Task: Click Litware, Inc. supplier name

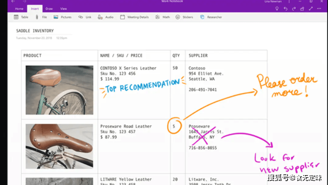Action: click(x=204, y=179)
